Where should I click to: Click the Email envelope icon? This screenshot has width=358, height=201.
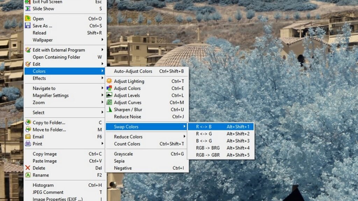28,136
